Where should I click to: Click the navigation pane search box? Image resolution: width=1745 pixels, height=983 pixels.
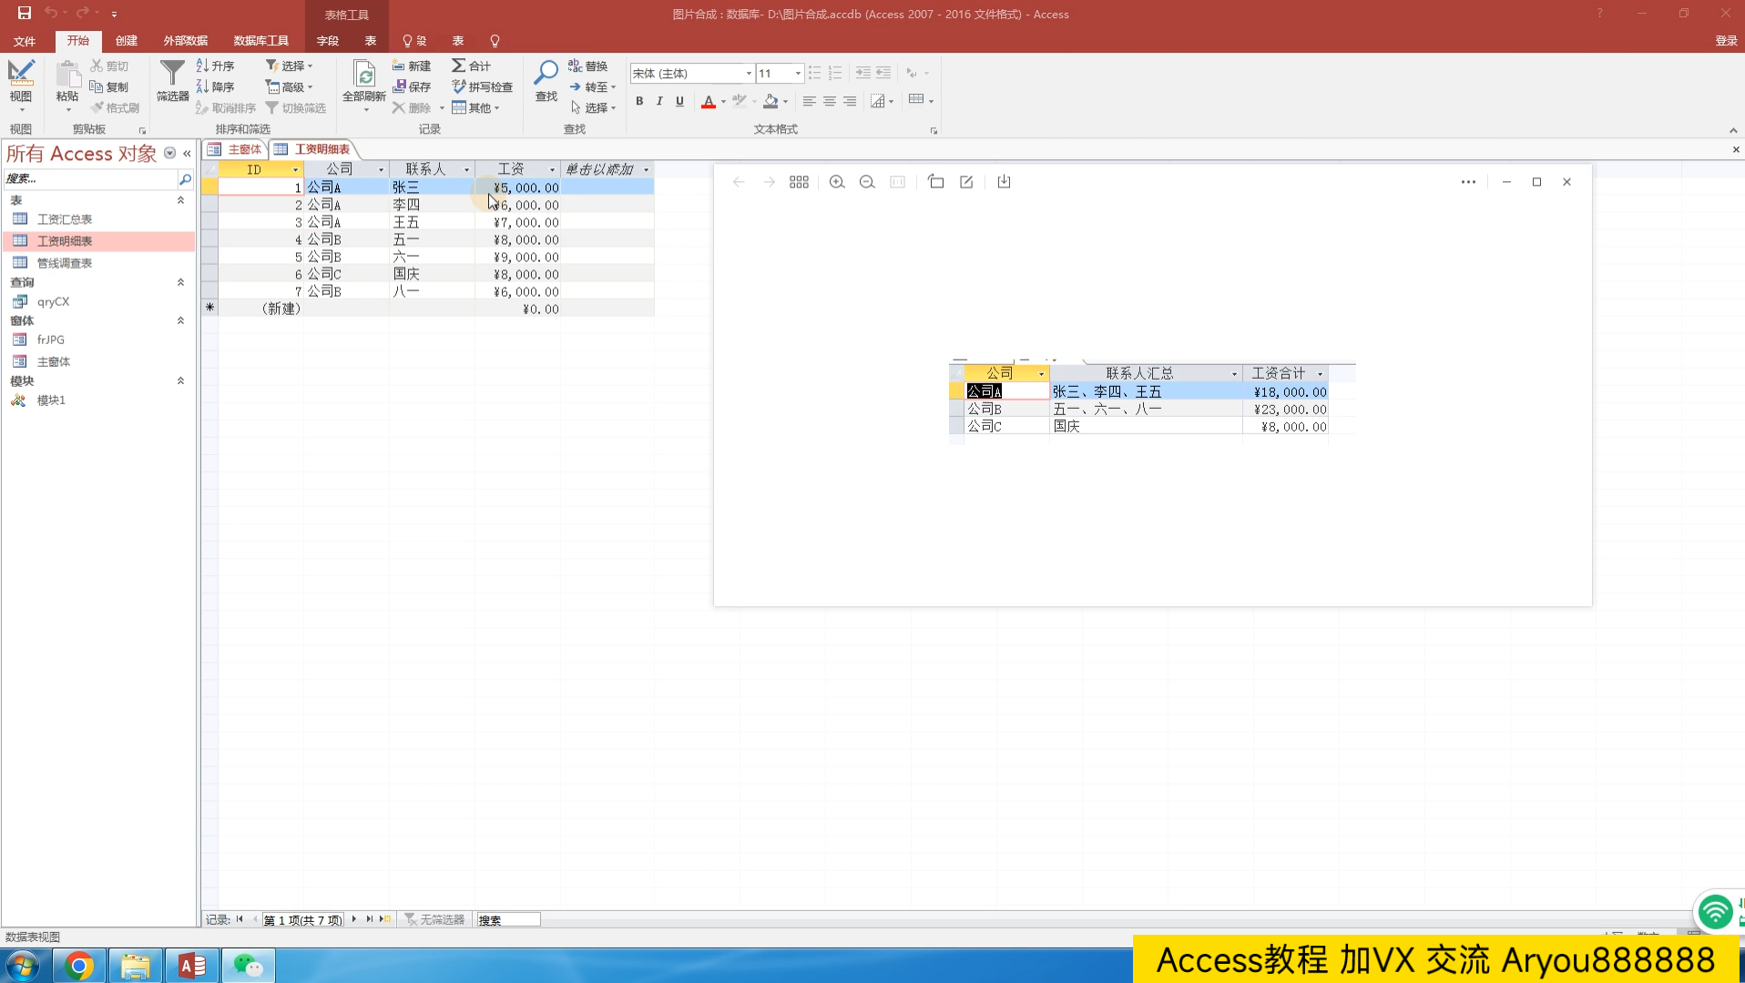[89, 178]
